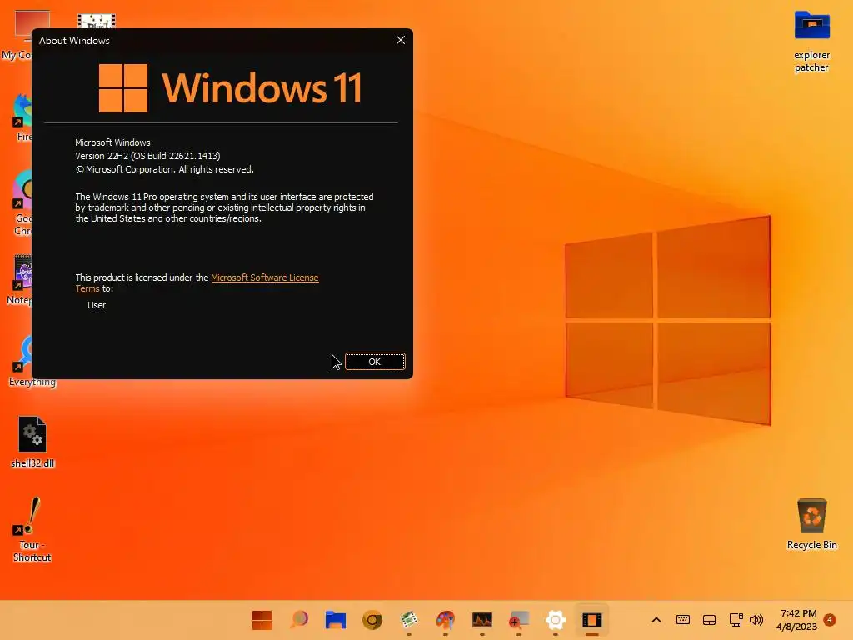Click the 'Microsoft Windows' text line

pos(112,142)
